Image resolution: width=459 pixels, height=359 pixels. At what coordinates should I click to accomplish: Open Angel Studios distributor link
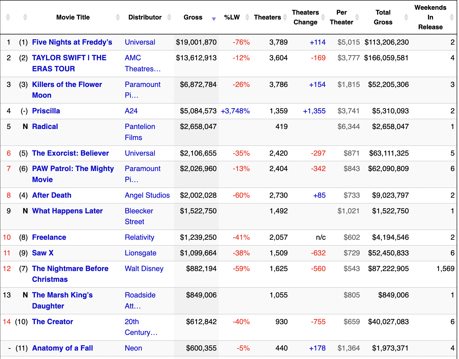tap(147, 195)
